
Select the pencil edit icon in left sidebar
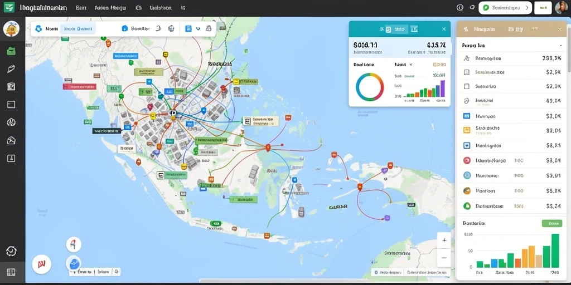click(11, 68)
